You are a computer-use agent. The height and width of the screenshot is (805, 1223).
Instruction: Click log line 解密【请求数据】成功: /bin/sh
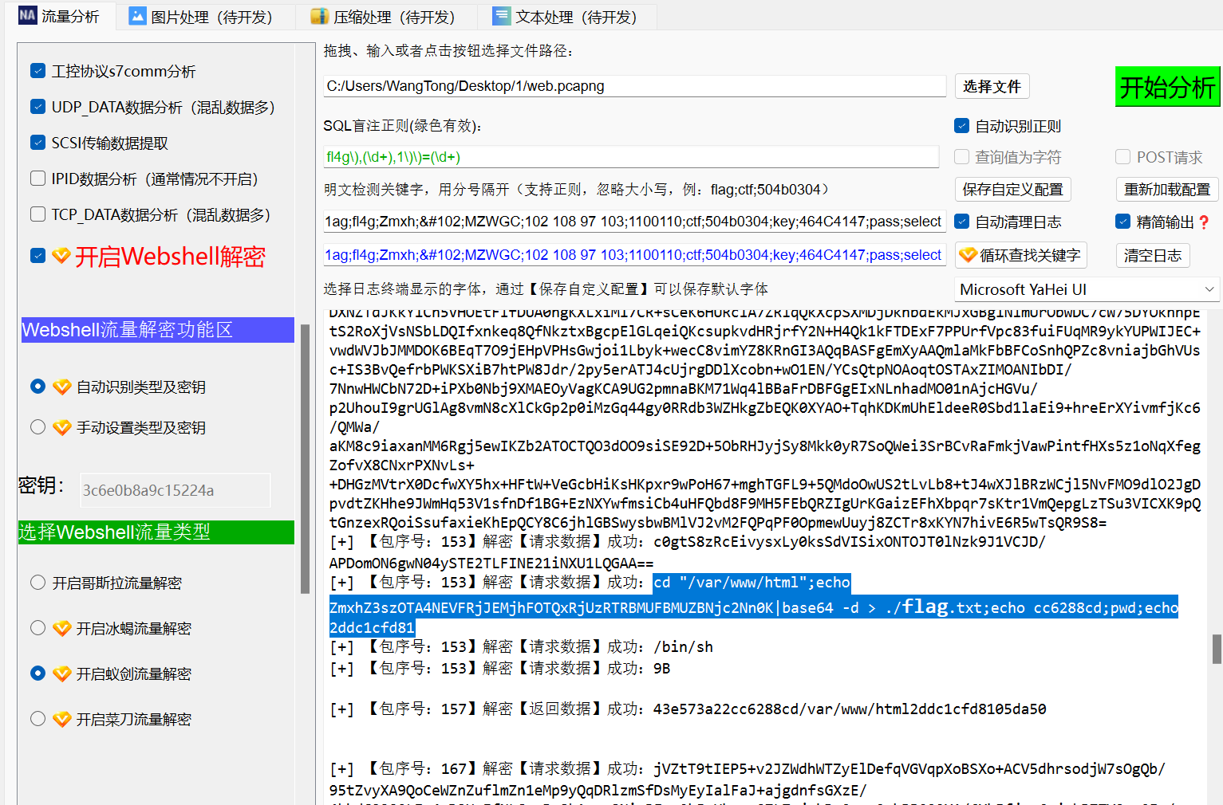click(522, 647)
